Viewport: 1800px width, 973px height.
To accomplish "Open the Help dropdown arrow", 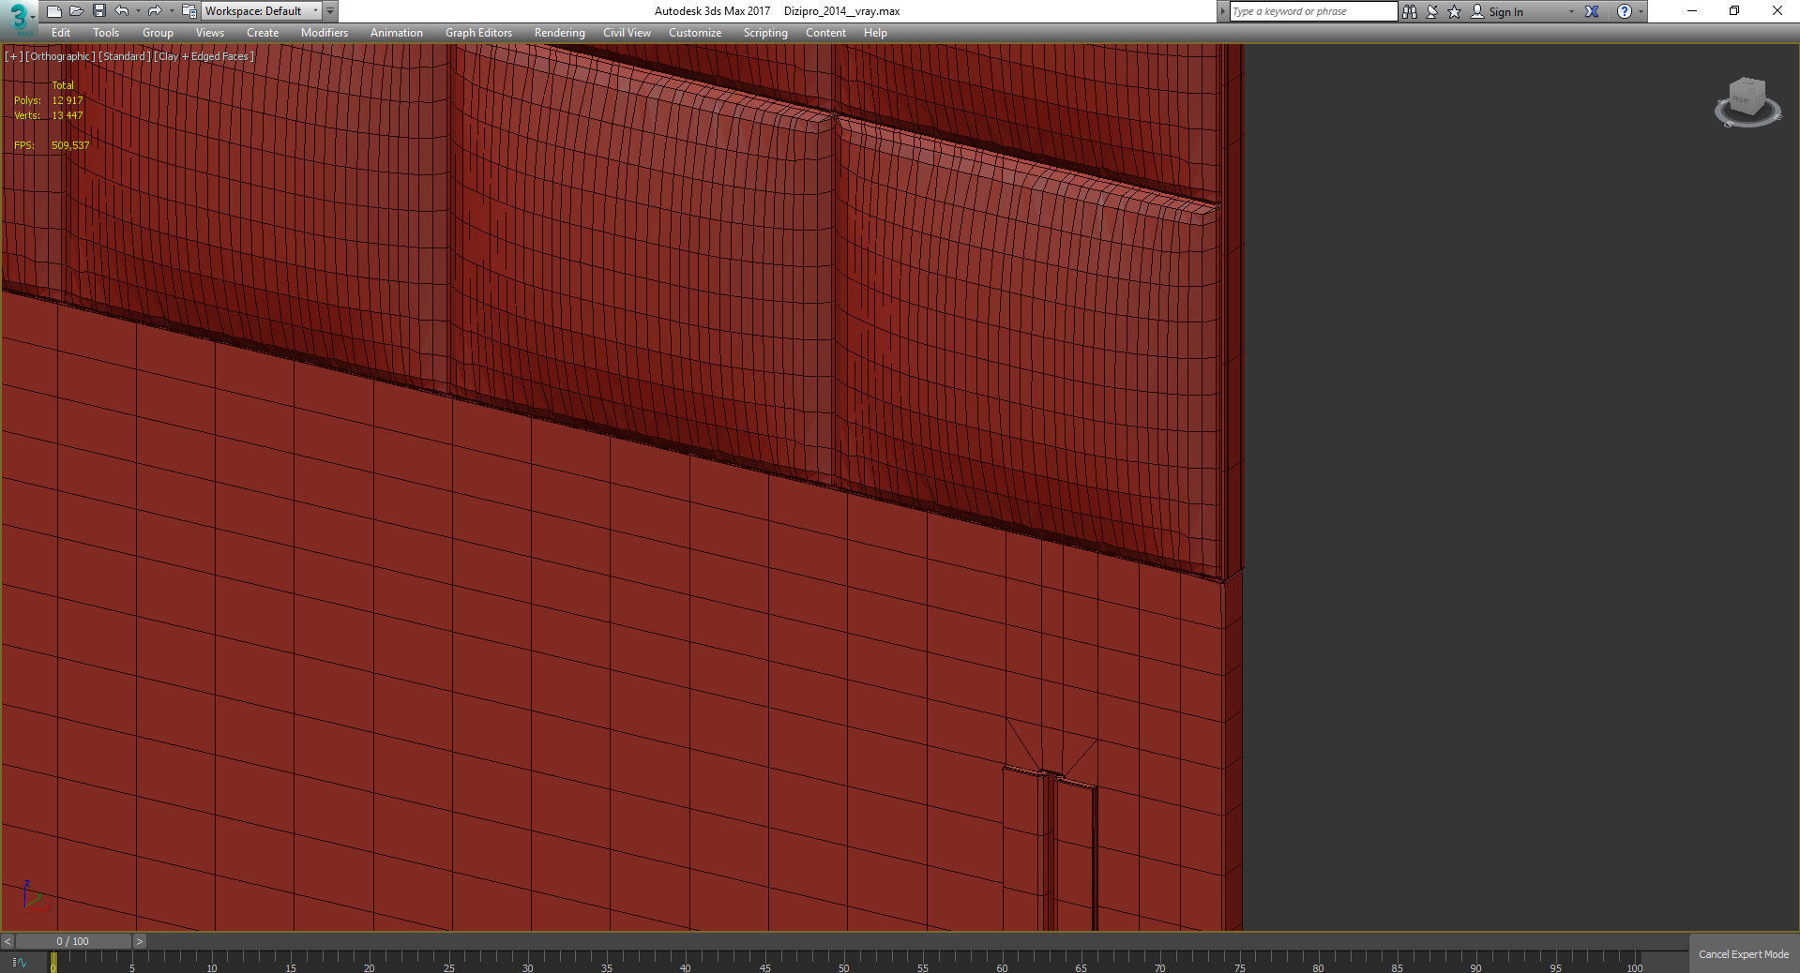I will [1641, 11].
